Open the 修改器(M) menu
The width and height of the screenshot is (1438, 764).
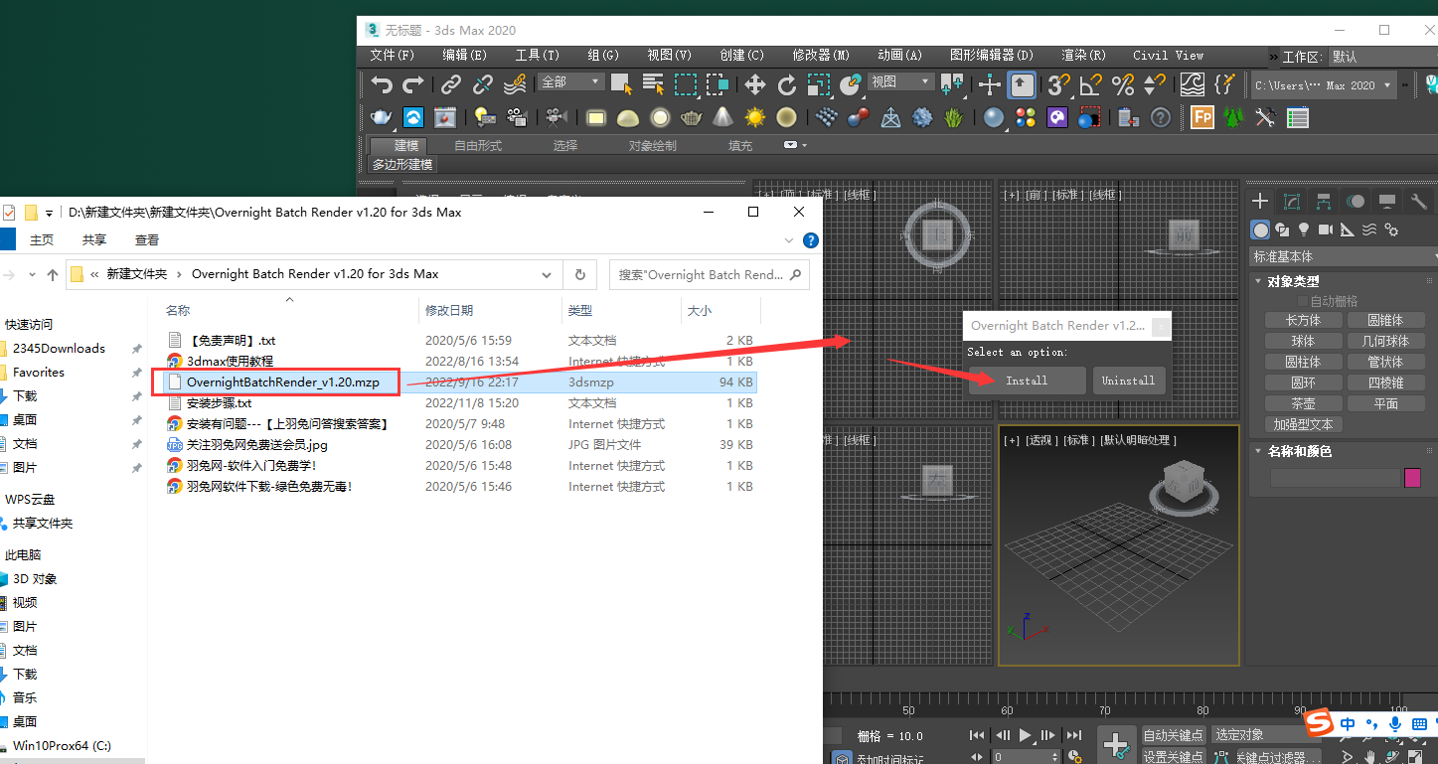click(821, 56)
